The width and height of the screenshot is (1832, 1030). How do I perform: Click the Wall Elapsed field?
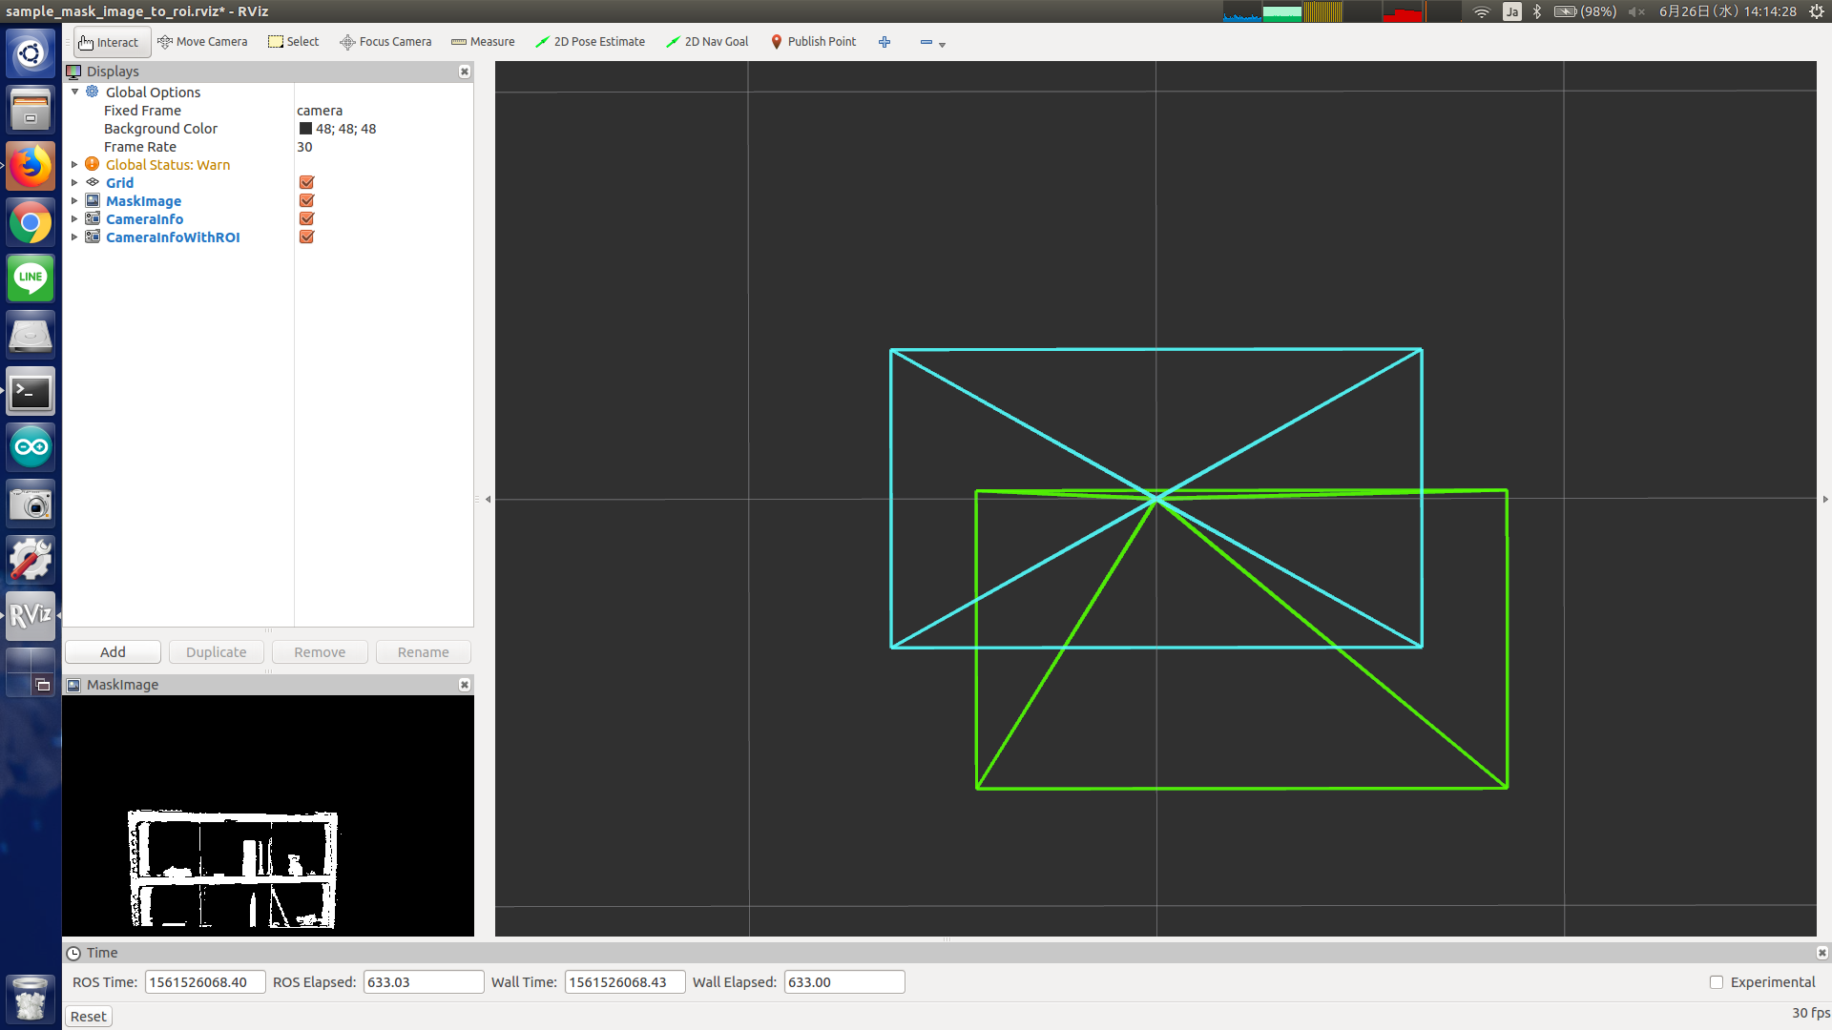pyautogui.click(x=844, y=982)
